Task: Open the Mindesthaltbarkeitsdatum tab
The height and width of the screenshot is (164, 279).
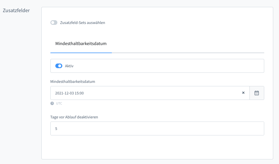Action: tap(81, 44)
